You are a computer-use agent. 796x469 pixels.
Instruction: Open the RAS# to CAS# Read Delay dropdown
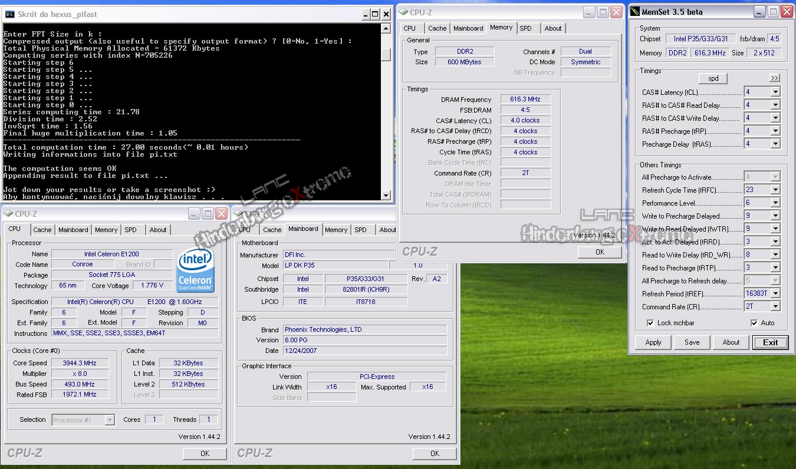pyautogui.click(x=775, y=105)
